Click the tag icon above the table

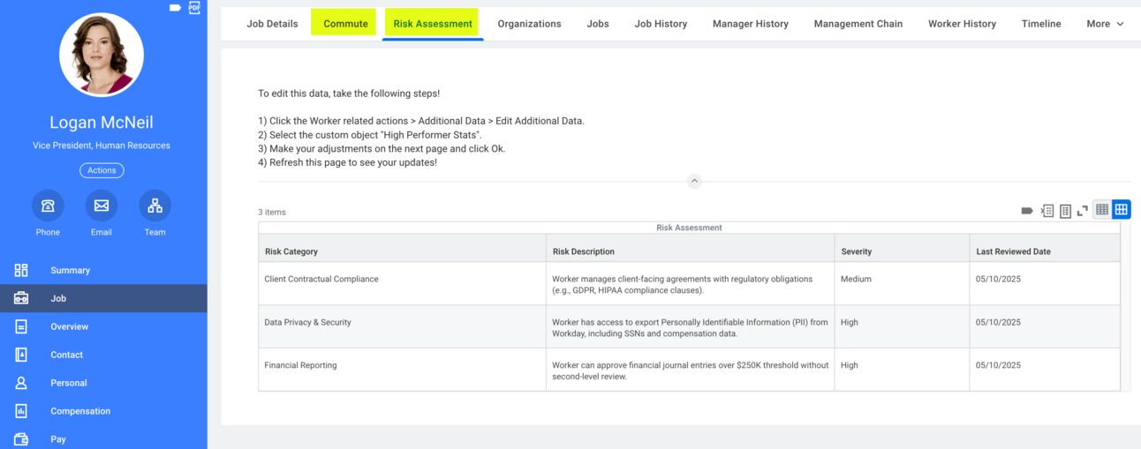[1027, 211]
